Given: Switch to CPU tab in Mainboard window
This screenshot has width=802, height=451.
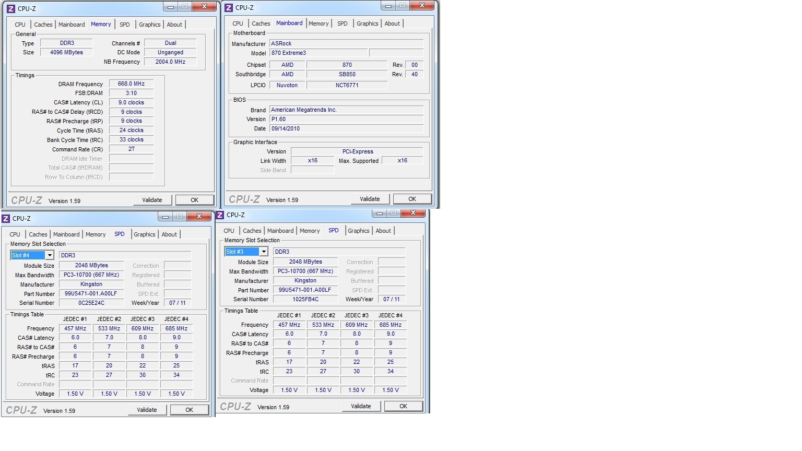Looking at the screenshot, I should tap(238, 23).
